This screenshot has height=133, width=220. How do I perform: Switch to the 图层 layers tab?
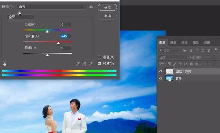click(x=162, y=43)
